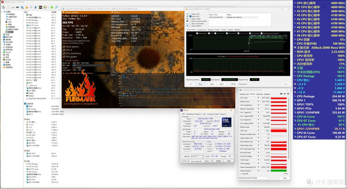Click GPU Load red graph bar in GPU-Z

pos(279,131)
